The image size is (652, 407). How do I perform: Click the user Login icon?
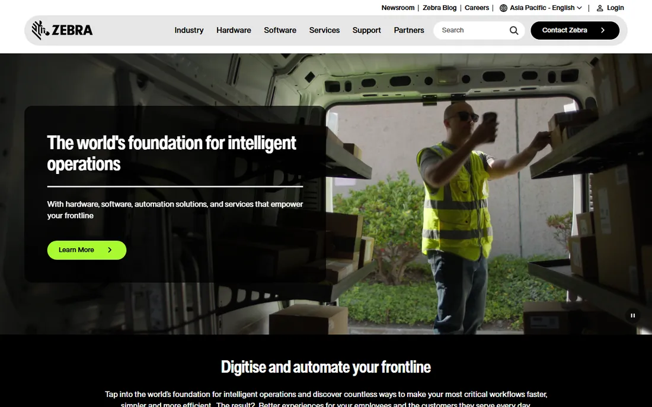tap(600, 8)
